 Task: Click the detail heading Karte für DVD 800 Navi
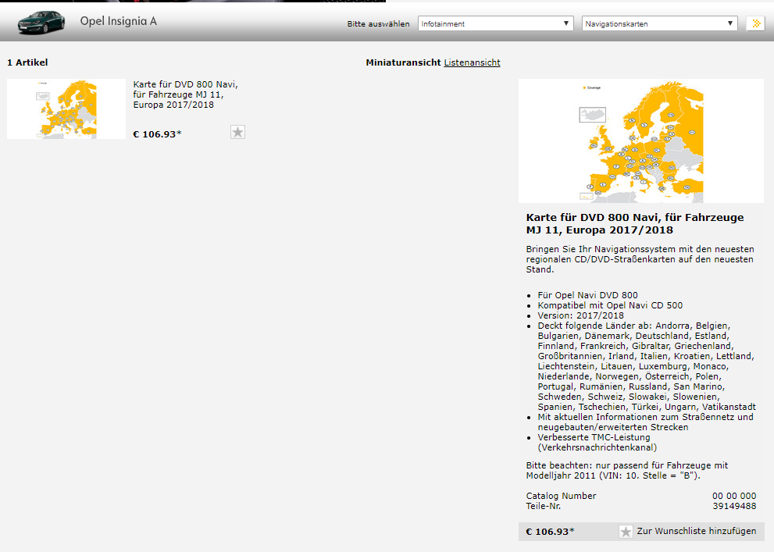point(635,223)
